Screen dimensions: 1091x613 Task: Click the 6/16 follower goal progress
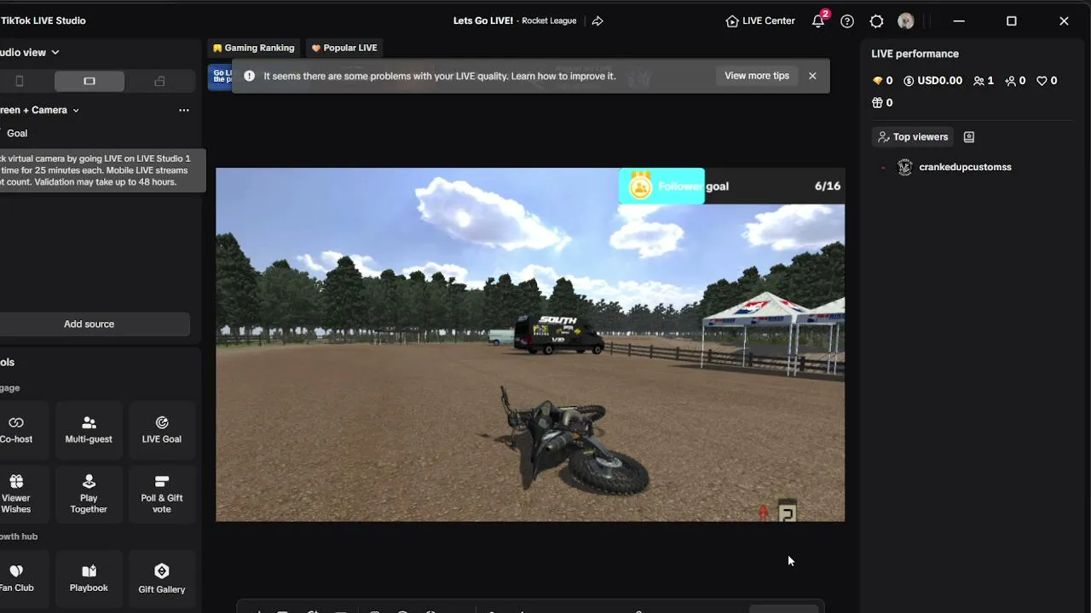(828, 186)
